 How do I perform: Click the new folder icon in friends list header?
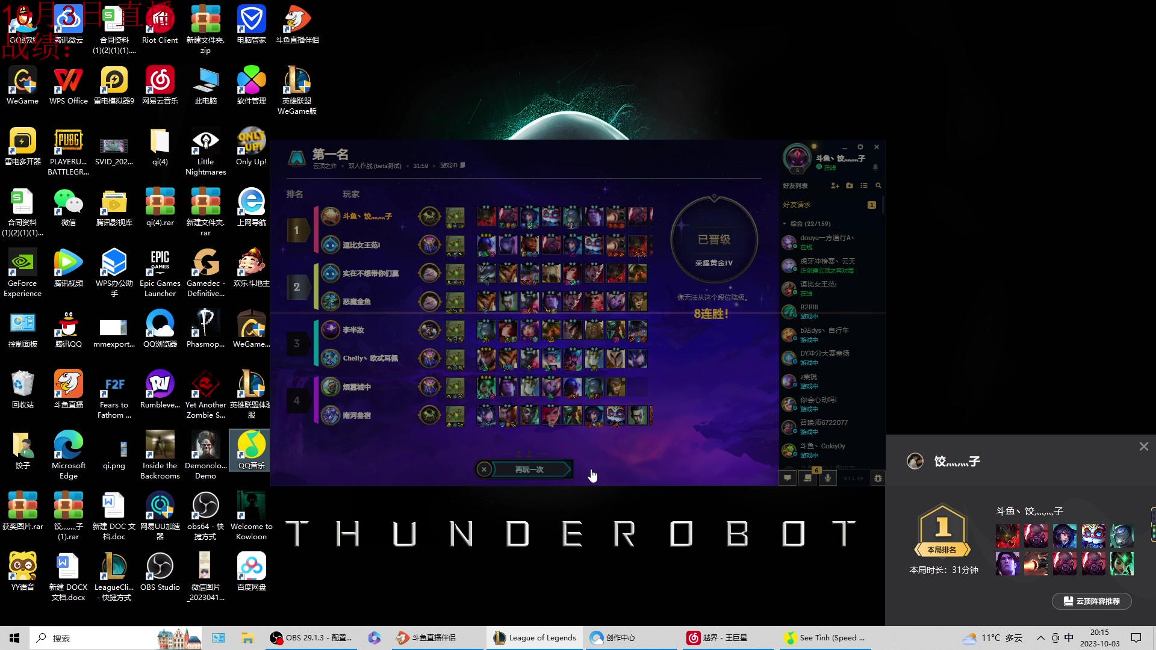(850, 185)
